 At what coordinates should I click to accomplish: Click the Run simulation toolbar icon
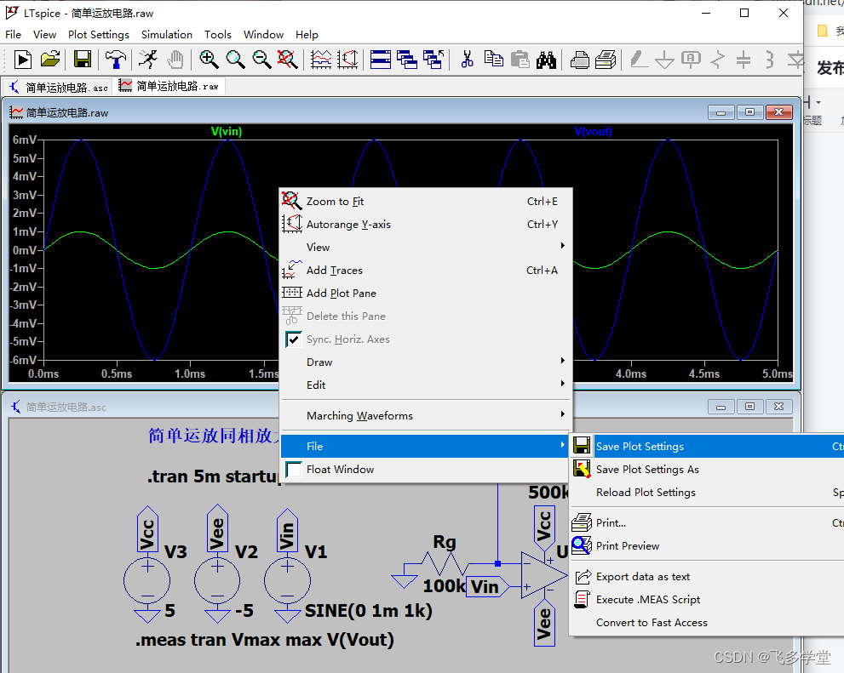click(x=23, y=59)
